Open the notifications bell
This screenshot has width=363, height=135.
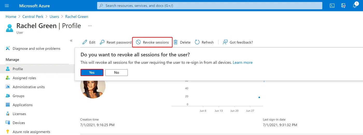pyautogui.click(x=355, y=6)
